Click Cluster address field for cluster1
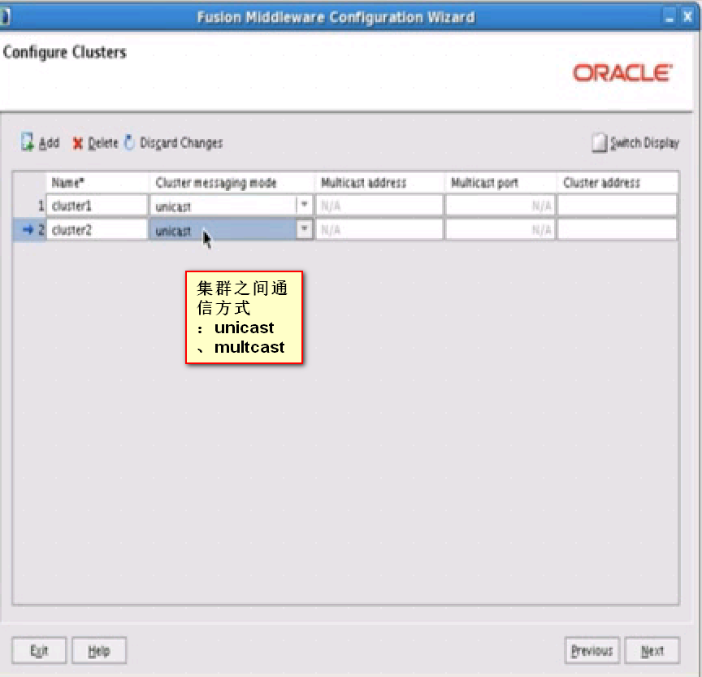 (x=617, y=206)
